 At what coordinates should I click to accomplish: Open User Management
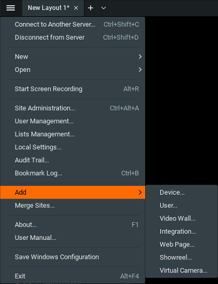coord(73,121)
